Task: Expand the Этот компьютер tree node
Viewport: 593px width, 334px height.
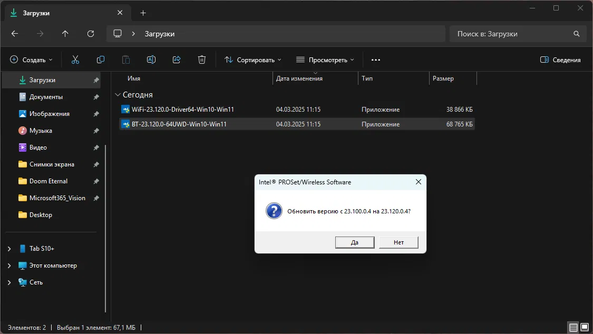Action: click(9, 266)
